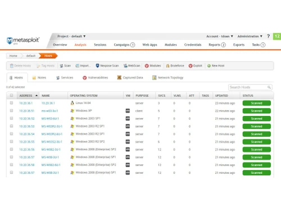Switch to the Notes tab
This screenshot has width=281, height=211.
tap(39, 78)
